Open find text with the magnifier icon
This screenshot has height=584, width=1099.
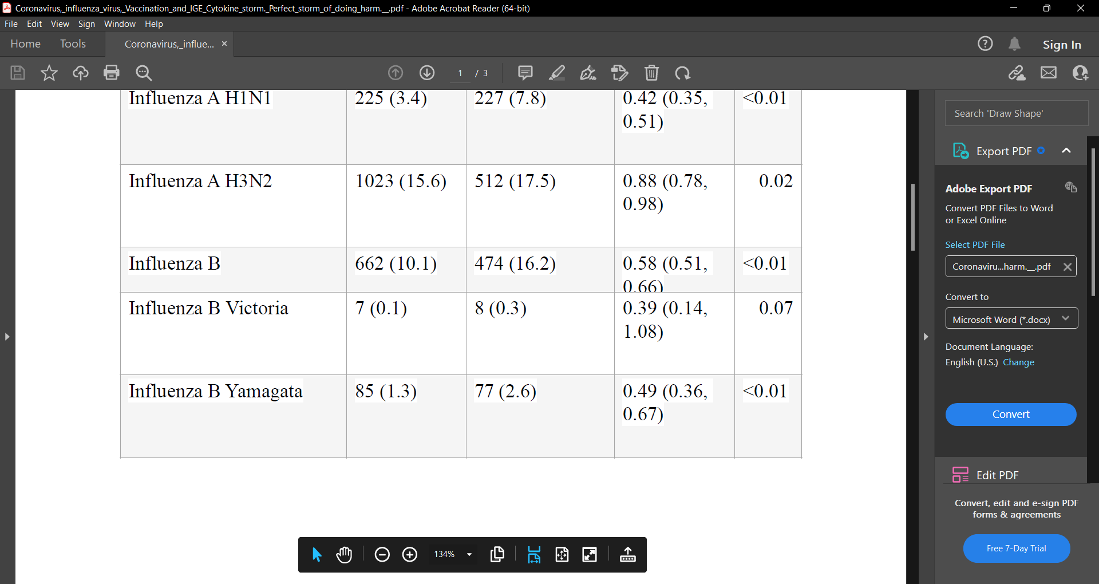click(144, 73)
